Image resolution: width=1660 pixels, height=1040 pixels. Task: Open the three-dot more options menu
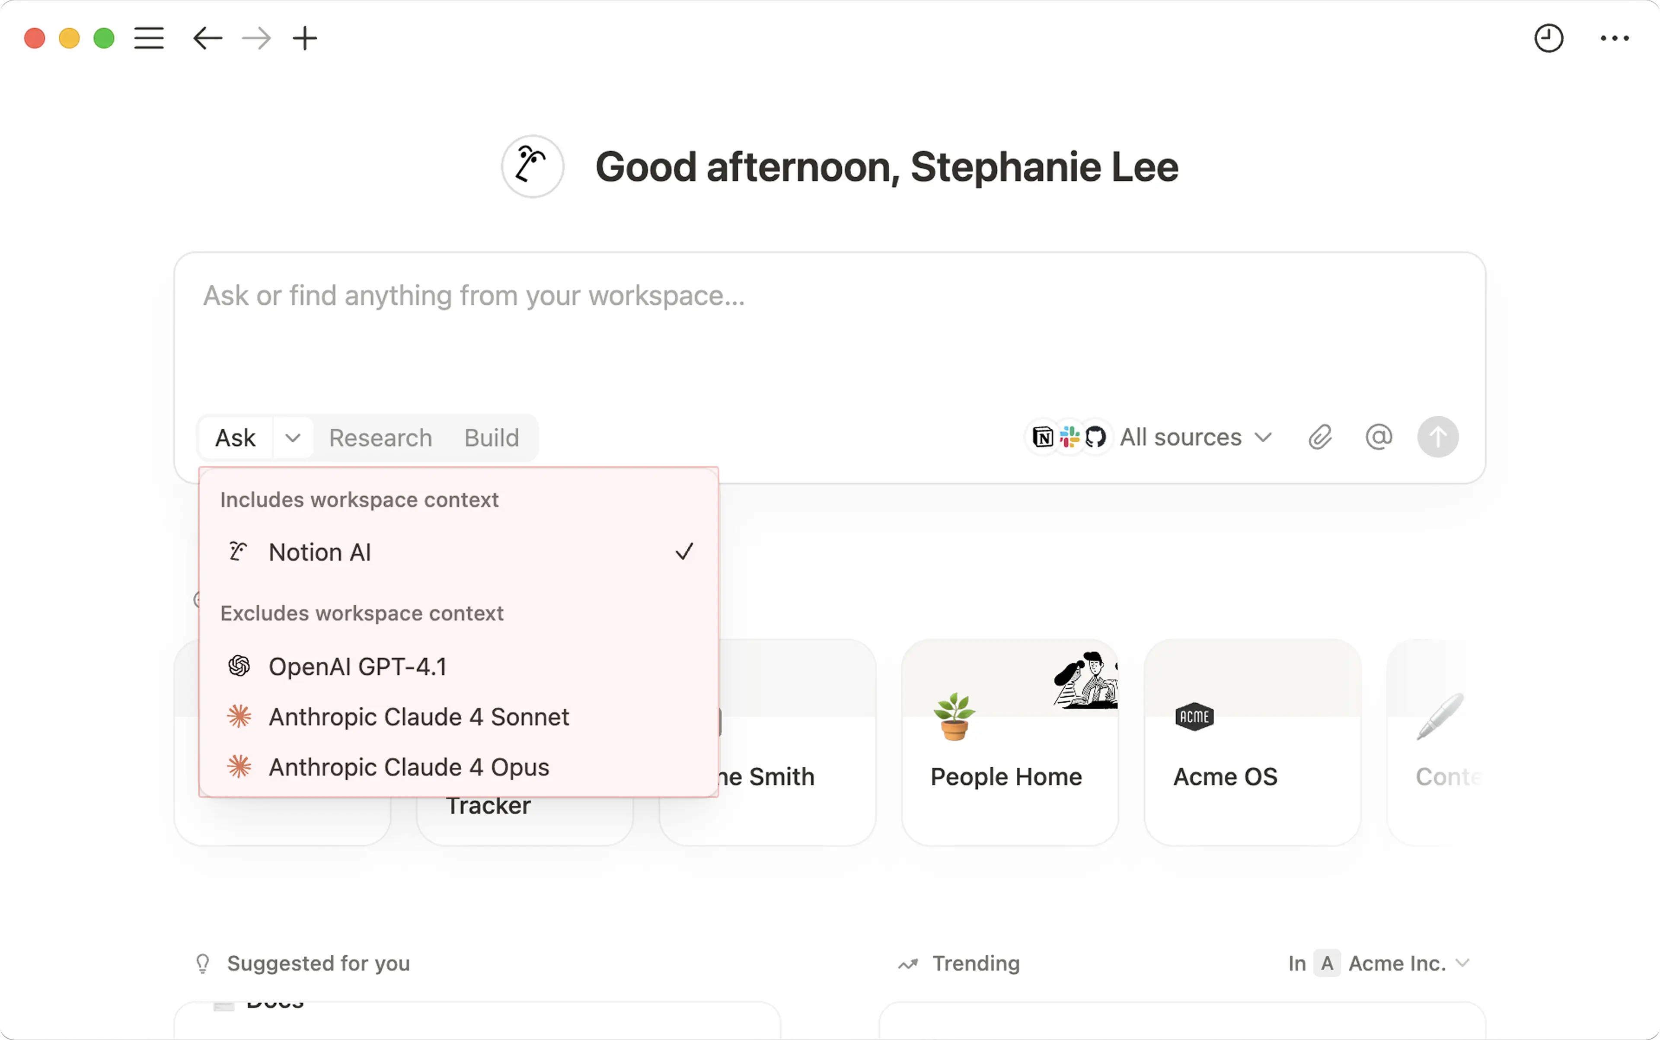[x=1614, y=38]
